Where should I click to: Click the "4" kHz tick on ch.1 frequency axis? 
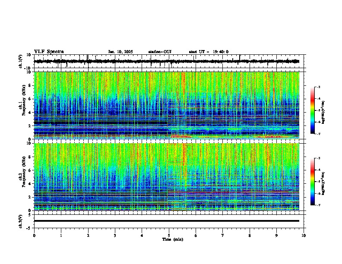[30, 113]
